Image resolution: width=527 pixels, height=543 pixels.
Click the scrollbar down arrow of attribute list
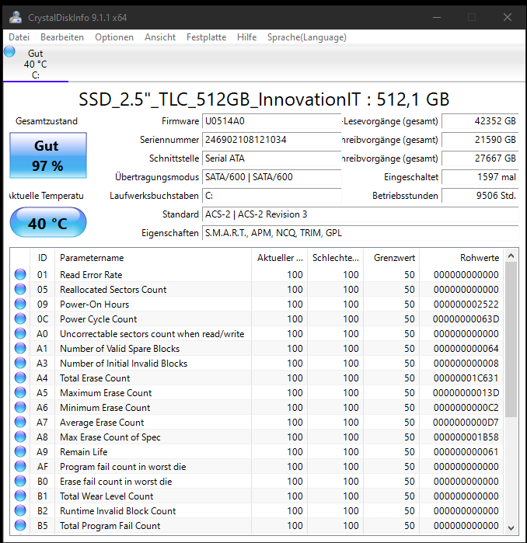tap(511, 527)
